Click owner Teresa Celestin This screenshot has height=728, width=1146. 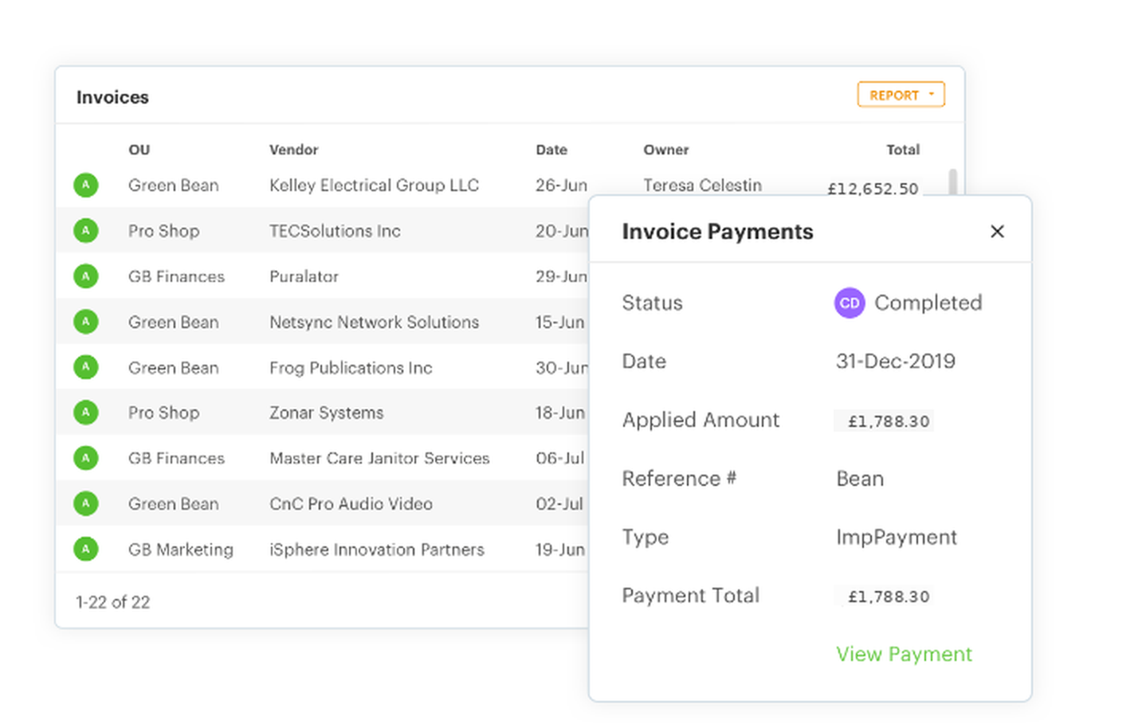click(702, 185)
